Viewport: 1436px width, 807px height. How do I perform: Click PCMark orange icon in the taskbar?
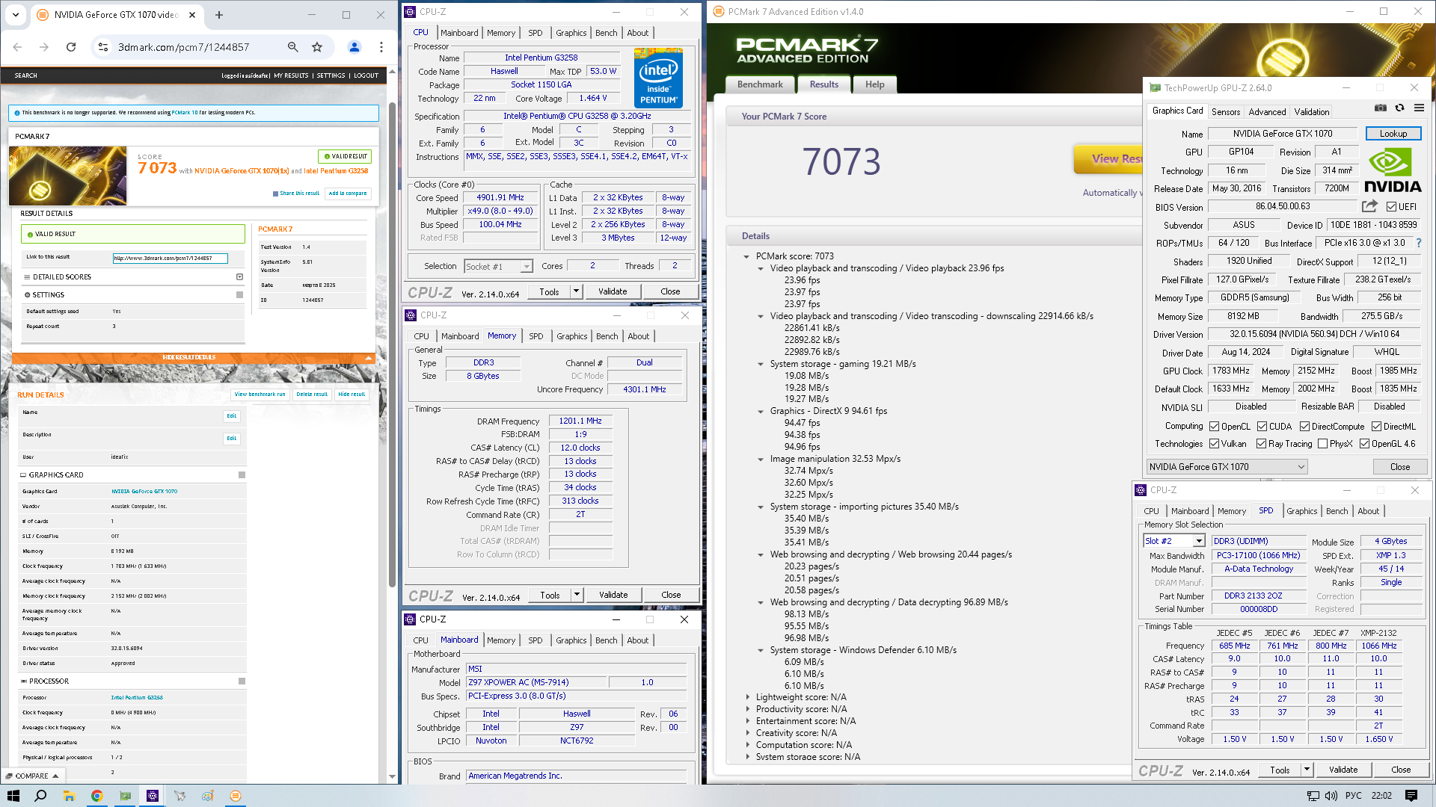(236, 796)
